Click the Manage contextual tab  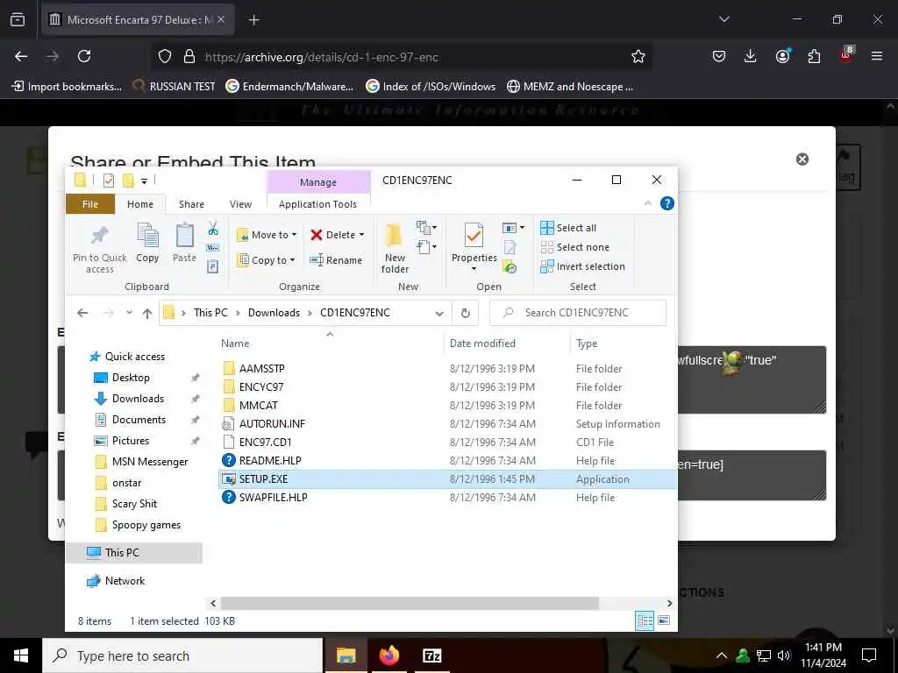(x=318, y=182)
